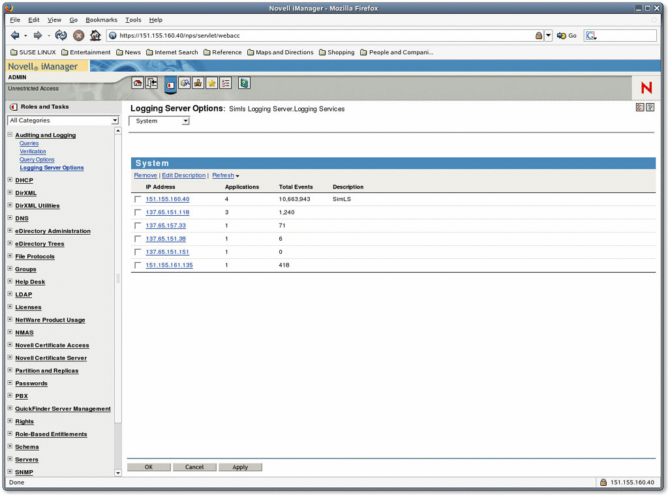Click the Google search input box
The width and height of the screenshot is (668, 495).
click(x=626, y=36)
